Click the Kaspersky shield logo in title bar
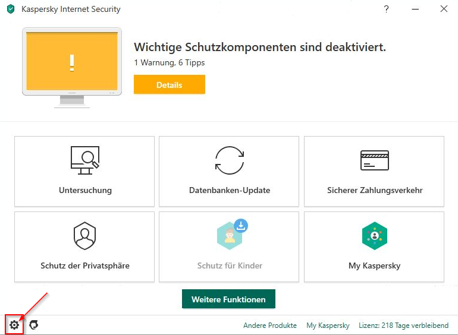This screenshot has height=335, width=458. pyautogui.click(x=11, y=9)
